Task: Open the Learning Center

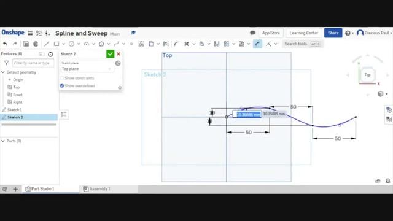Action: click(x=303, y=33)
